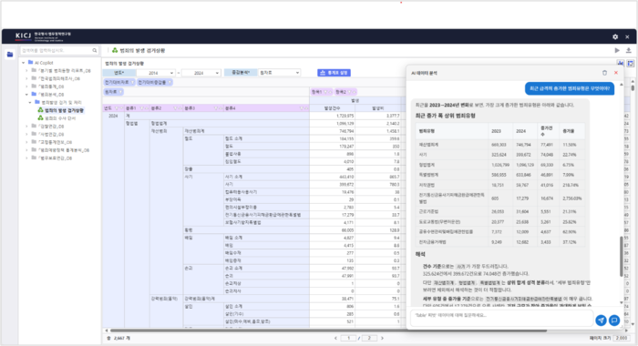The image size is (638, 346).
Task: Click the layout icon beside the chart icon
Action: click(631, 64)
